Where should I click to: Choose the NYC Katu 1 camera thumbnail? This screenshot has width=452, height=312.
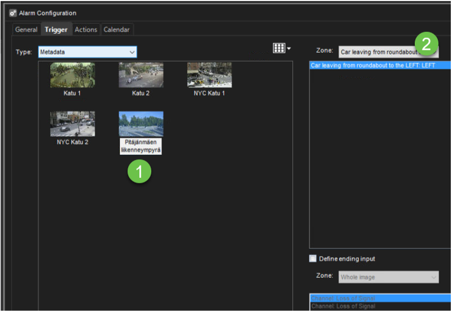tap(209, 75)
